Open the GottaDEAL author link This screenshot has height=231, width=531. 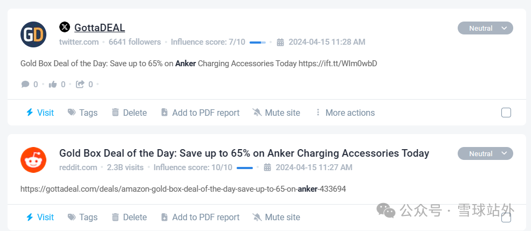click(x=100, y=27)
